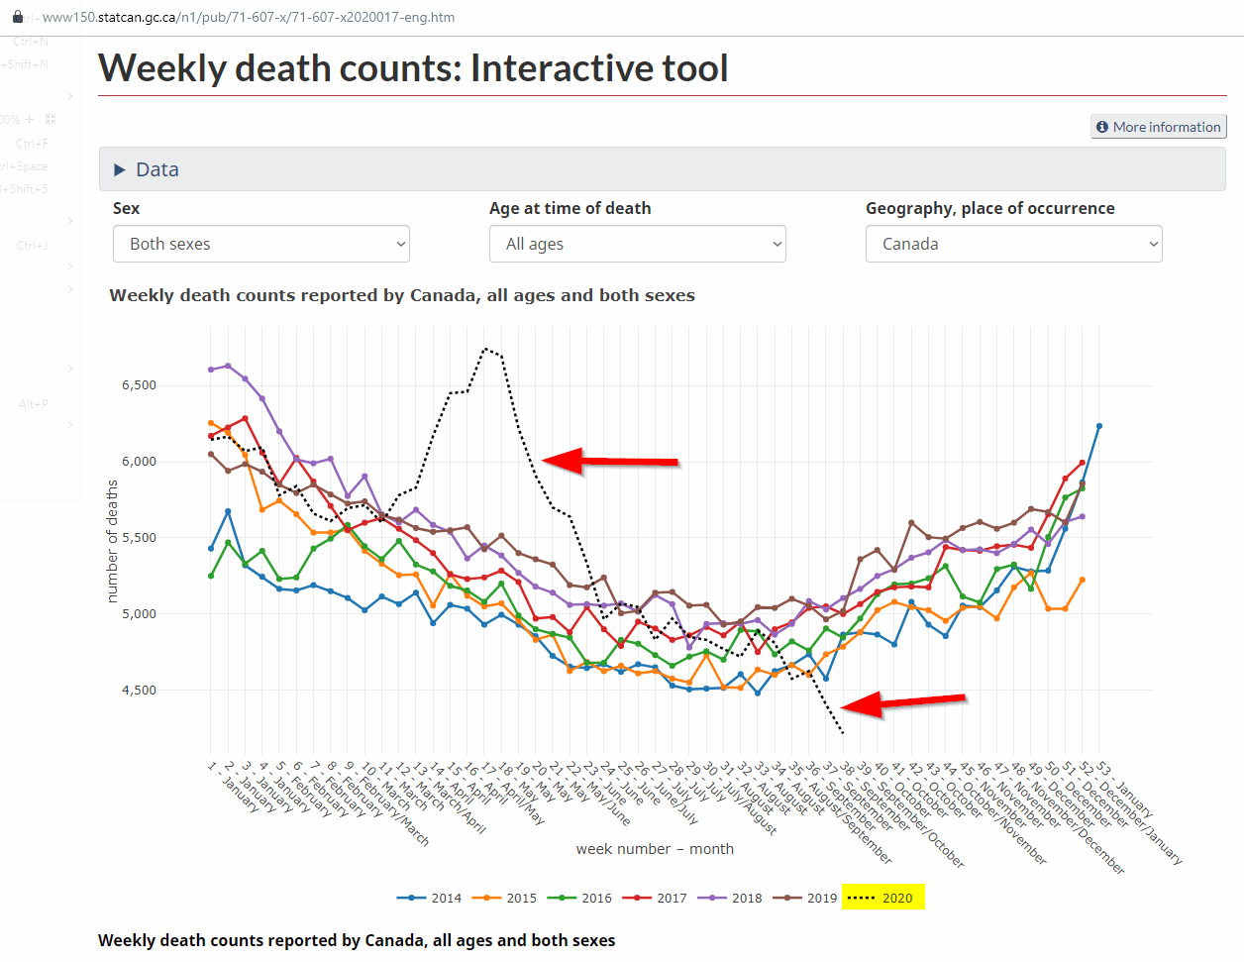This screenshot has width=1244, height=962.
Task: Toggle the 2015 series in the legend
Action: [505, 898]
